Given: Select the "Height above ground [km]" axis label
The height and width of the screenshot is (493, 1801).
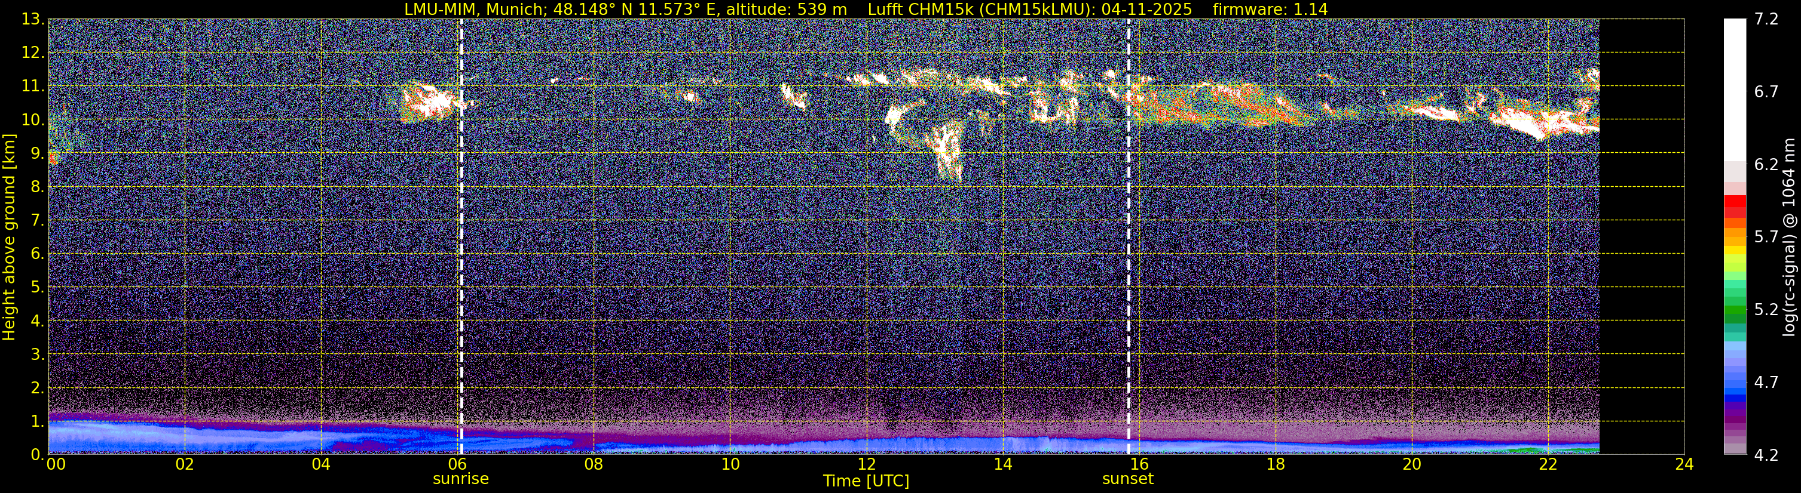Looking at the screenshot, I should [x=9, y=238].
